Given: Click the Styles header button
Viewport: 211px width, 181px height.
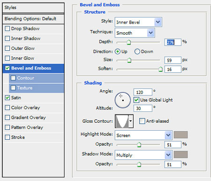Looking at the screenshot, I should (x=33, y=8).
